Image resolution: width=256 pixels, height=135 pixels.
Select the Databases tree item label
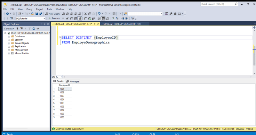click(20, 36)
